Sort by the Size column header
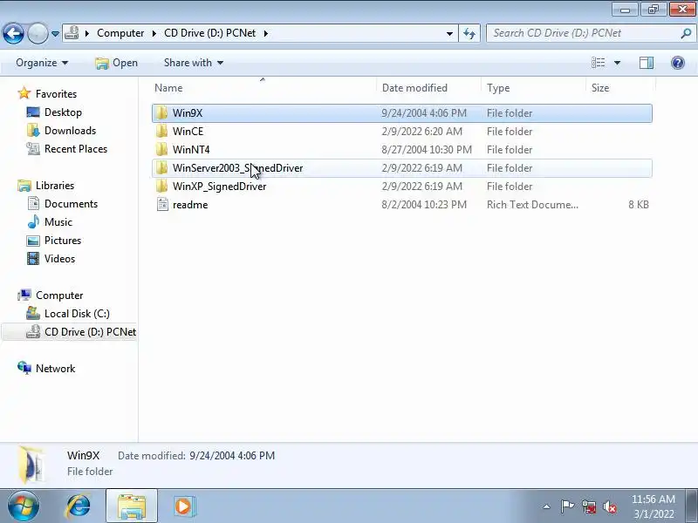The height and width of the screenshot is (523, 698). 620,88
